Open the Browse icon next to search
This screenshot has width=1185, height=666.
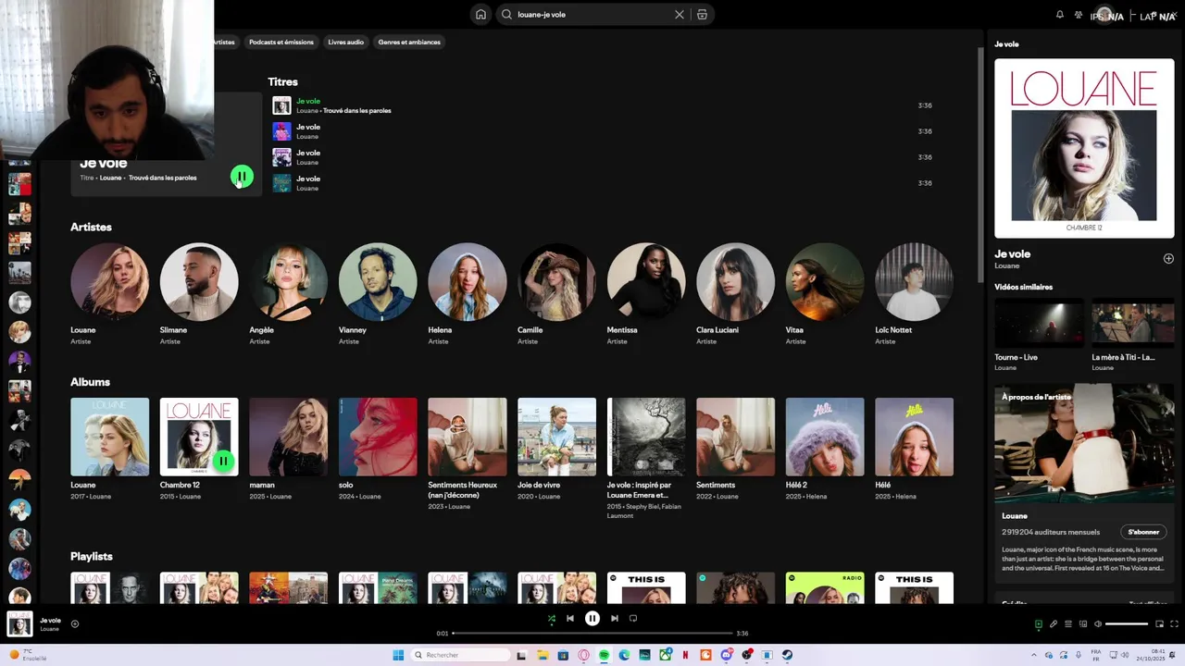702,15
